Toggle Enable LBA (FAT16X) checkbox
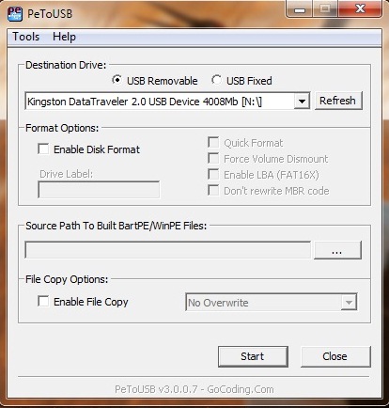This screenshot has height=408, width=389. [x=213, y=174]
